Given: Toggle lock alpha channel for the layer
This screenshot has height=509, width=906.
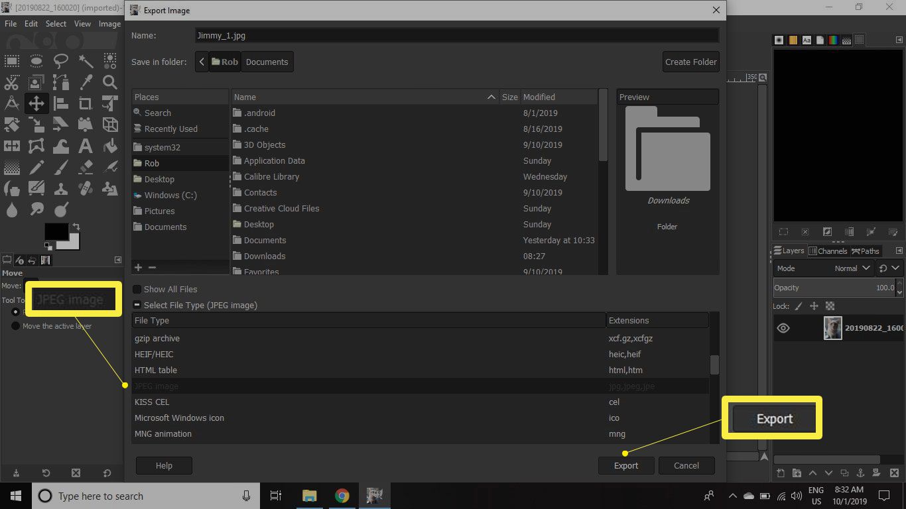Looking at the screenshot, I should pos(830,306).
